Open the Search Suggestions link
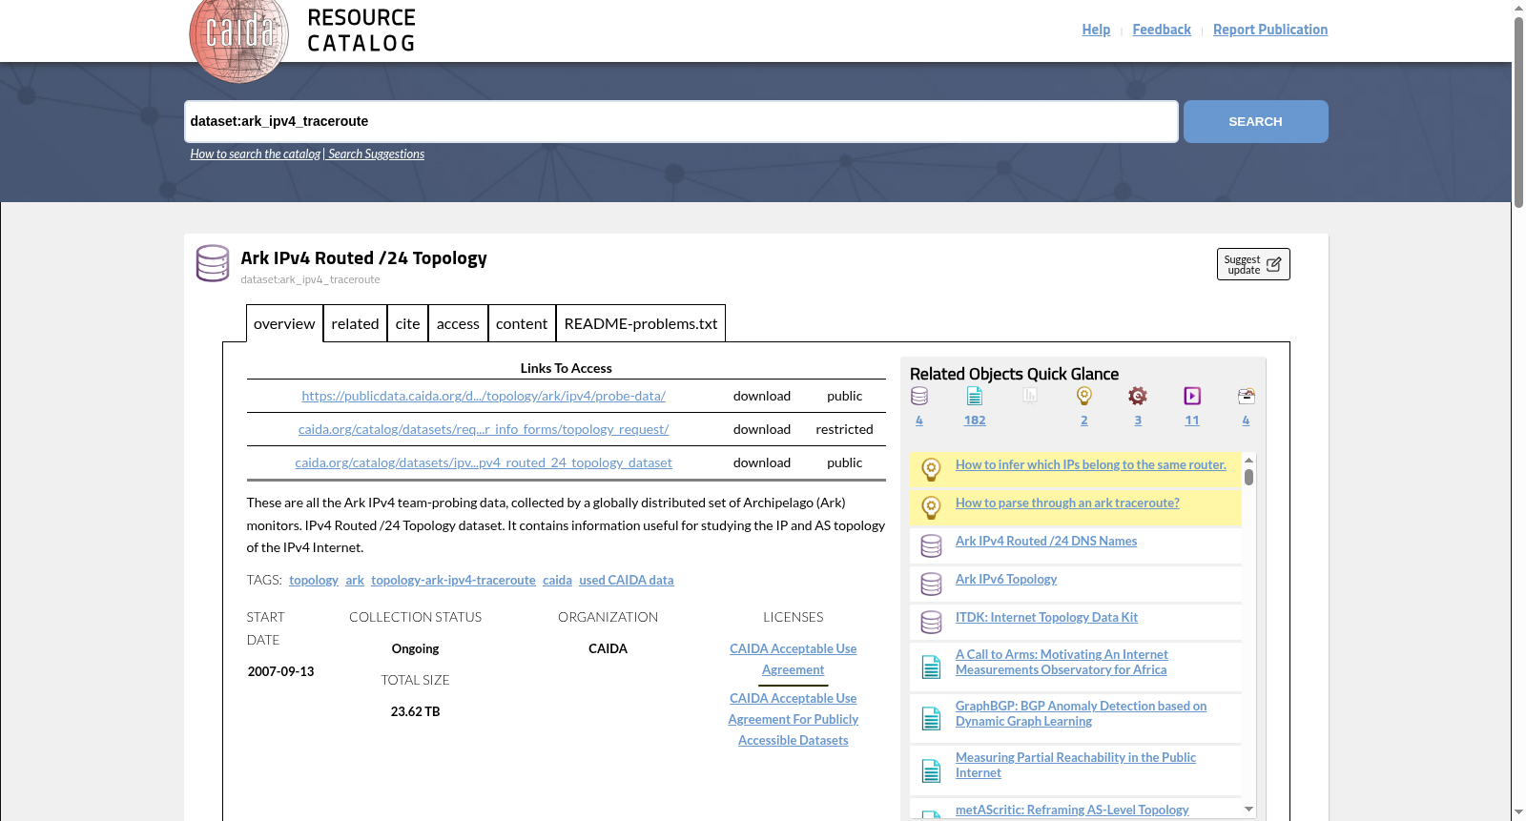Image resolution: width=1526 pixels, height=821 pixels. (377, 154)
